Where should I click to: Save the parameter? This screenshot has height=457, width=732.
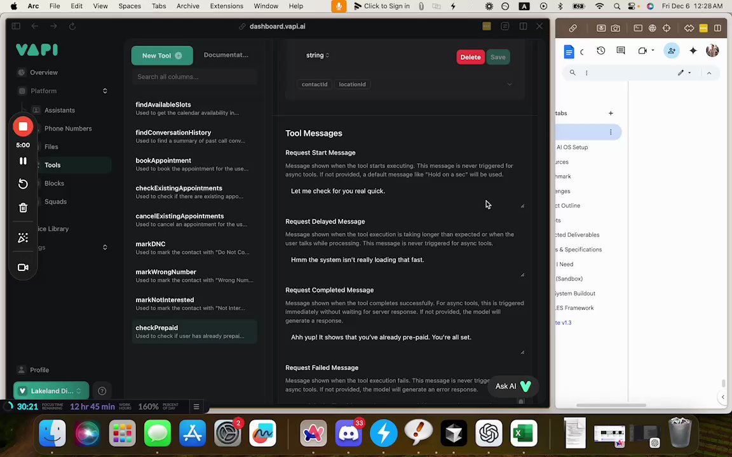498,57
